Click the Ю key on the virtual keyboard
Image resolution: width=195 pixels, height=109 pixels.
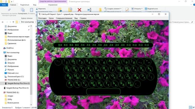click(129, 84)
